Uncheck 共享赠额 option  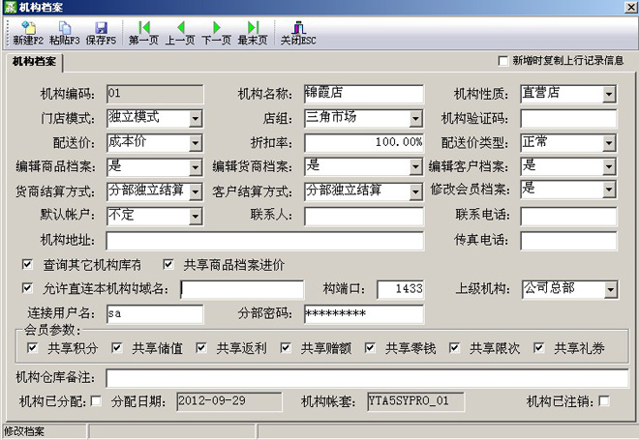point(286,348)
